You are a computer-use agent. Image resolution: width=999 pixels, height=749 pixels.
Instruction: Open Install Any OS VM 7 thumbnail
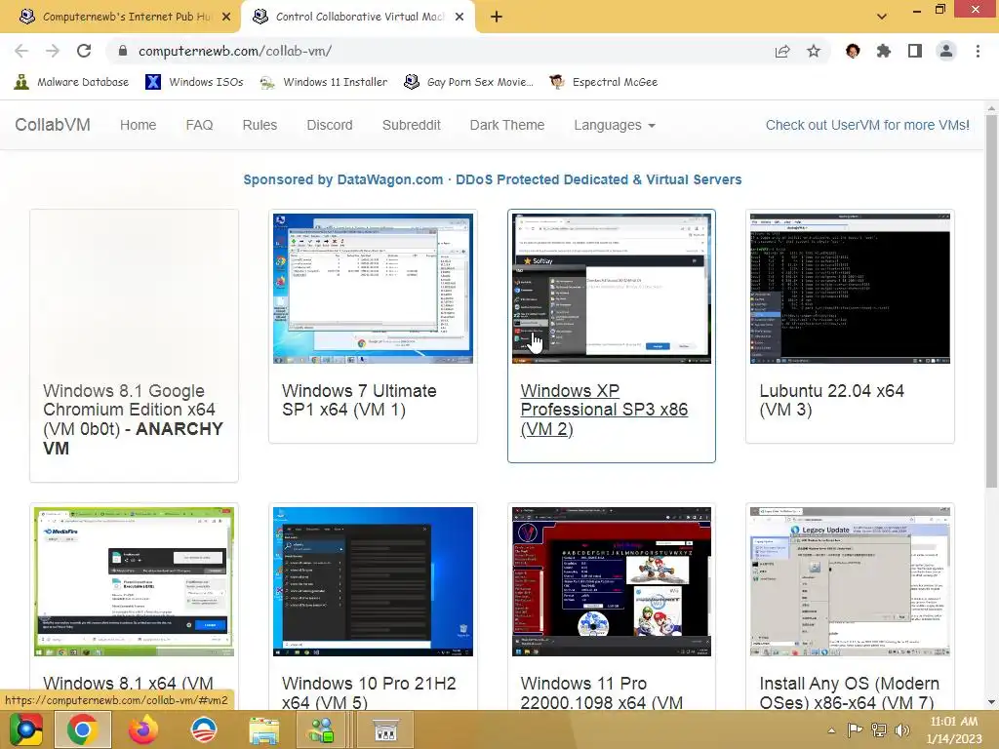click(850, 581)
